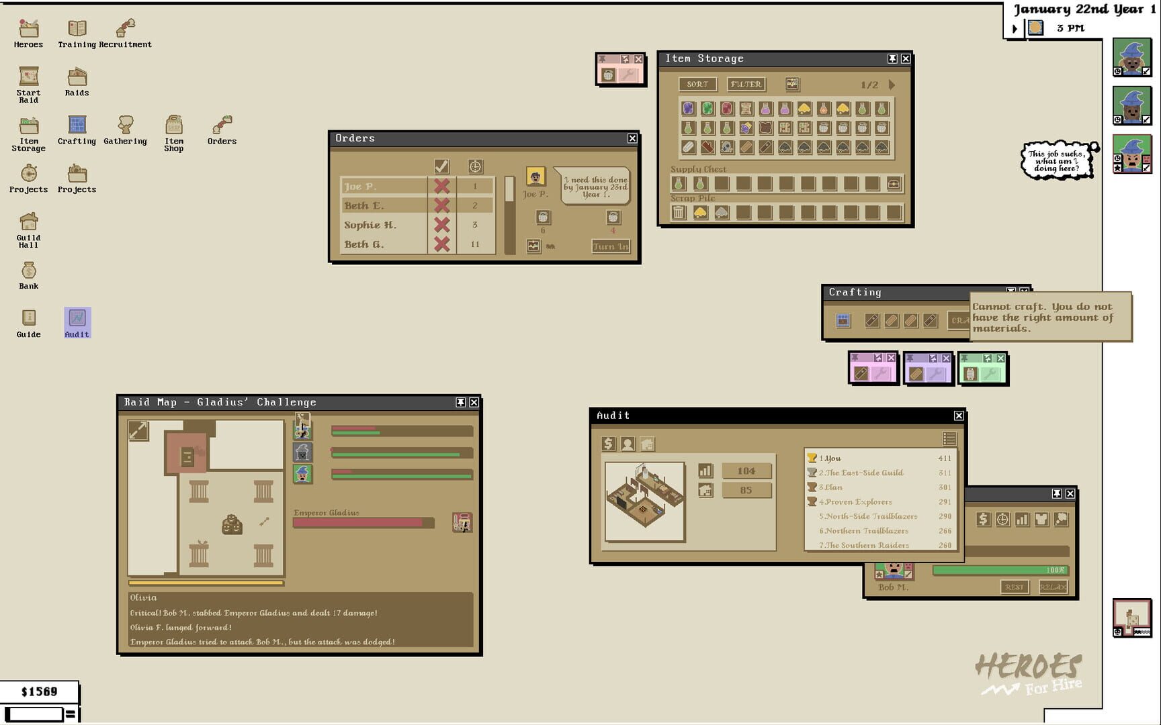Open the Heroes desktop icon
The height and width of the screenshot is (725, 1161).
coord(28,29)
